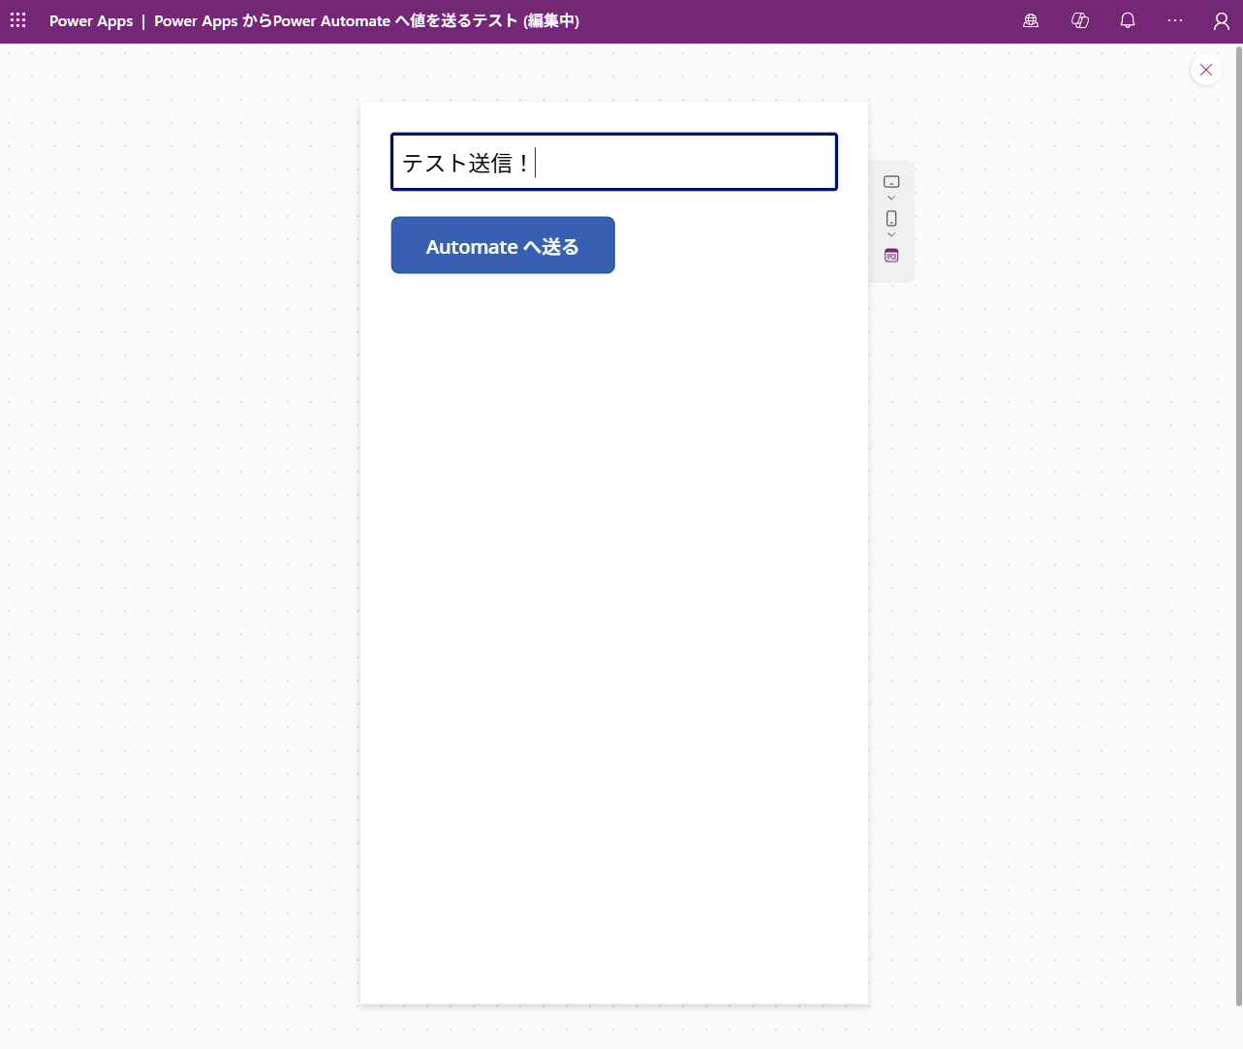
Task: Open the app launcher waffle menu
Action: click(18, 20)
